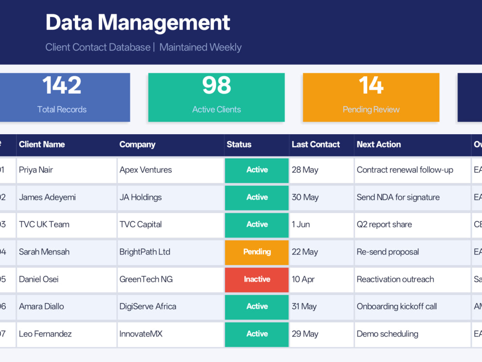Select the TVC UK Team cell
Screen dimensions: 482x362
click(67, 225)
